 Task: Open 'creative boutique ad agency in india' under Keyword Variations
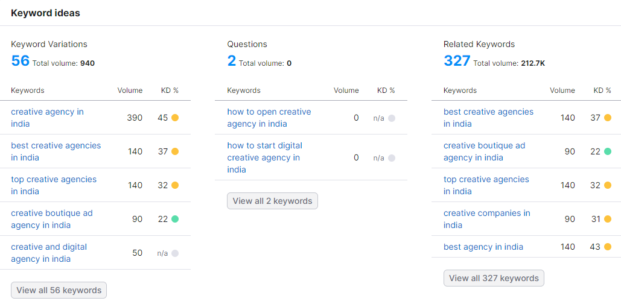51,218
